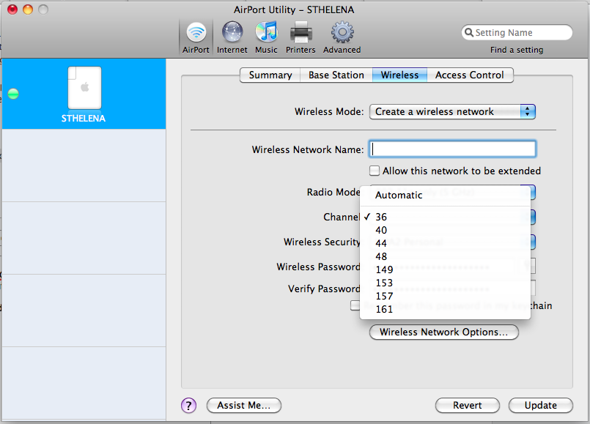The width and height of the screenshot is (590, 424).
Task: Open the Advanced settings gear
Action: pyautogui.click(x=342, y=35)
